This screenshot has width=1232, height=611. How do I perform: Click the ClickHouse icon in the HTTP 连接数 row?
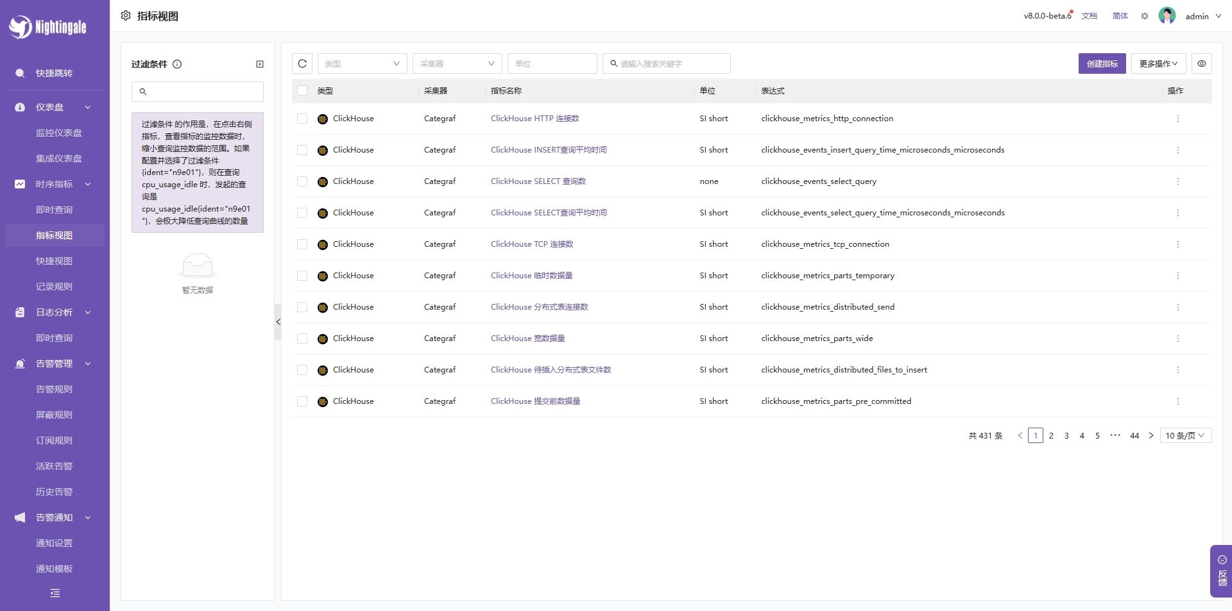click(x=323, y=119)
